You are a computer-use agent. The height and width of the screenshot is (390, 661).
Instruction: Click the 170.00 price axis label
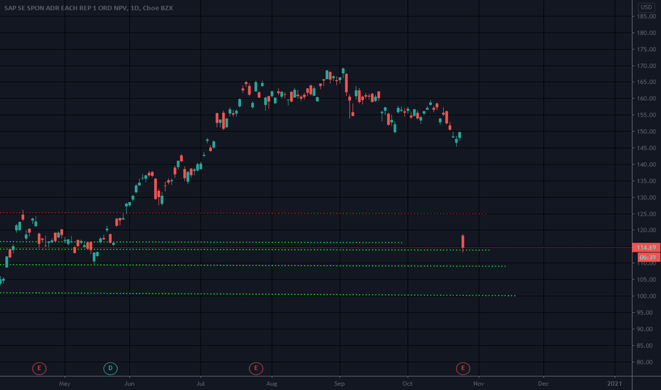click(646, 66)
